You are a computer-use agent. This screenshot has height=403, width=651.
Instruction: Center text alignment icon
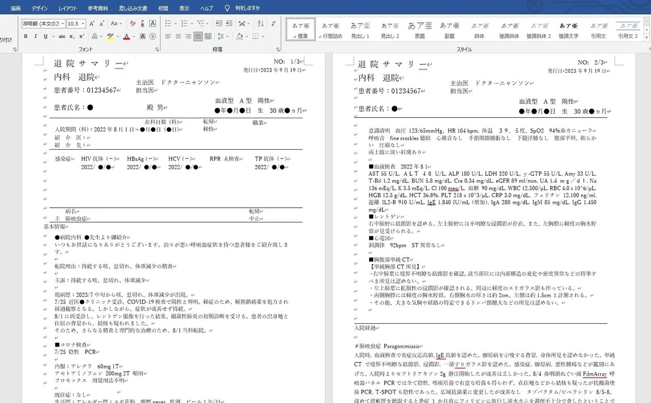pyautogui.click(x=178, y=36)
